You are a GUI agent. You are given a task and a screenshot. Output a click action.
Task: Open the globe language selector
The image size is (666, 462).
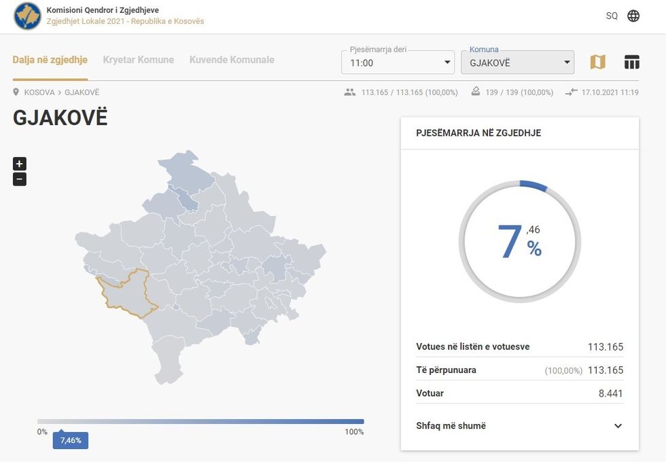click(x=633, y=16)
